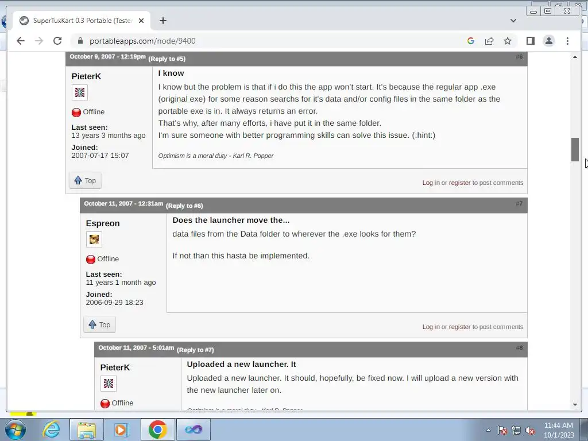The height and width of the screenshot is (441, 588).
Task: Click Espreon's avatar image
Action: (94, 239)
